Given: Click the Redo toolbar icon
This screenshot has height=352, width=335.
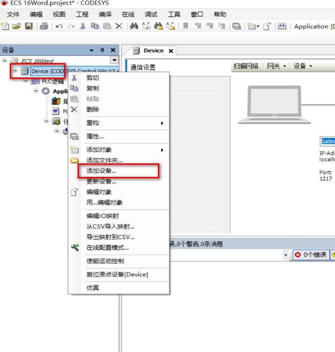Looking at the screenshot, I should pos(71,27).
